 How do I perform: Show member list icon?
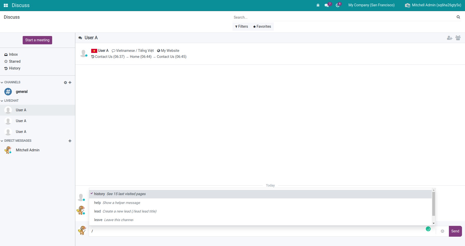point(458,38)
